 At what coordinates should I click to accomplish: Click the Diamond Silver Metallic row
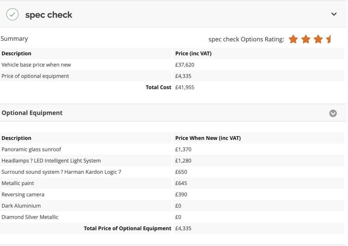click(x=30, y=217)
